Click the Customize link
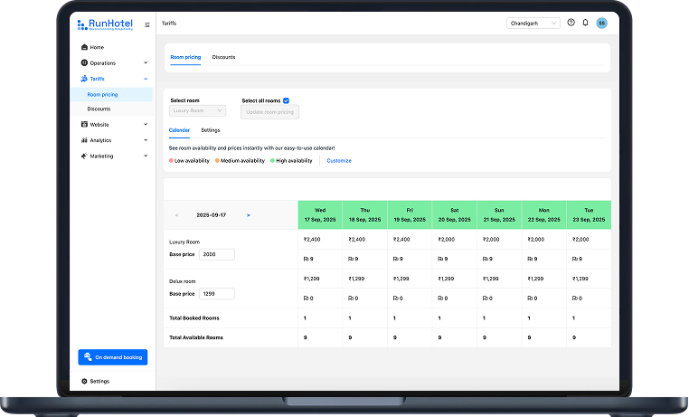Viewport: 689px width, 417px height. coord(339,161)
